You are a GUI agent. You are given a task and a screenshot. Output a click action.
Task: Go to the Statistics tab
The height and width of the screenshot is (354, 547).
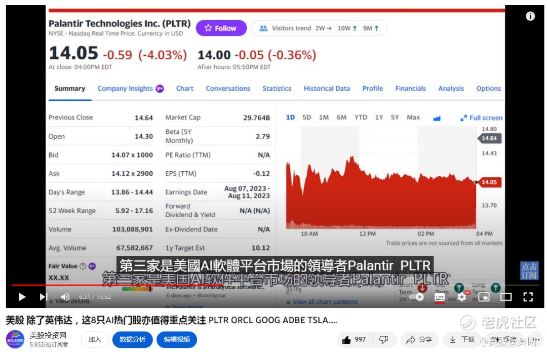coord(277,89)
